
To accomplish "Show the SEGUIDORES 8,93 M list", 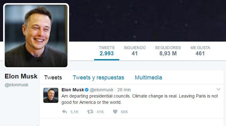I will (x=168, y=51).
